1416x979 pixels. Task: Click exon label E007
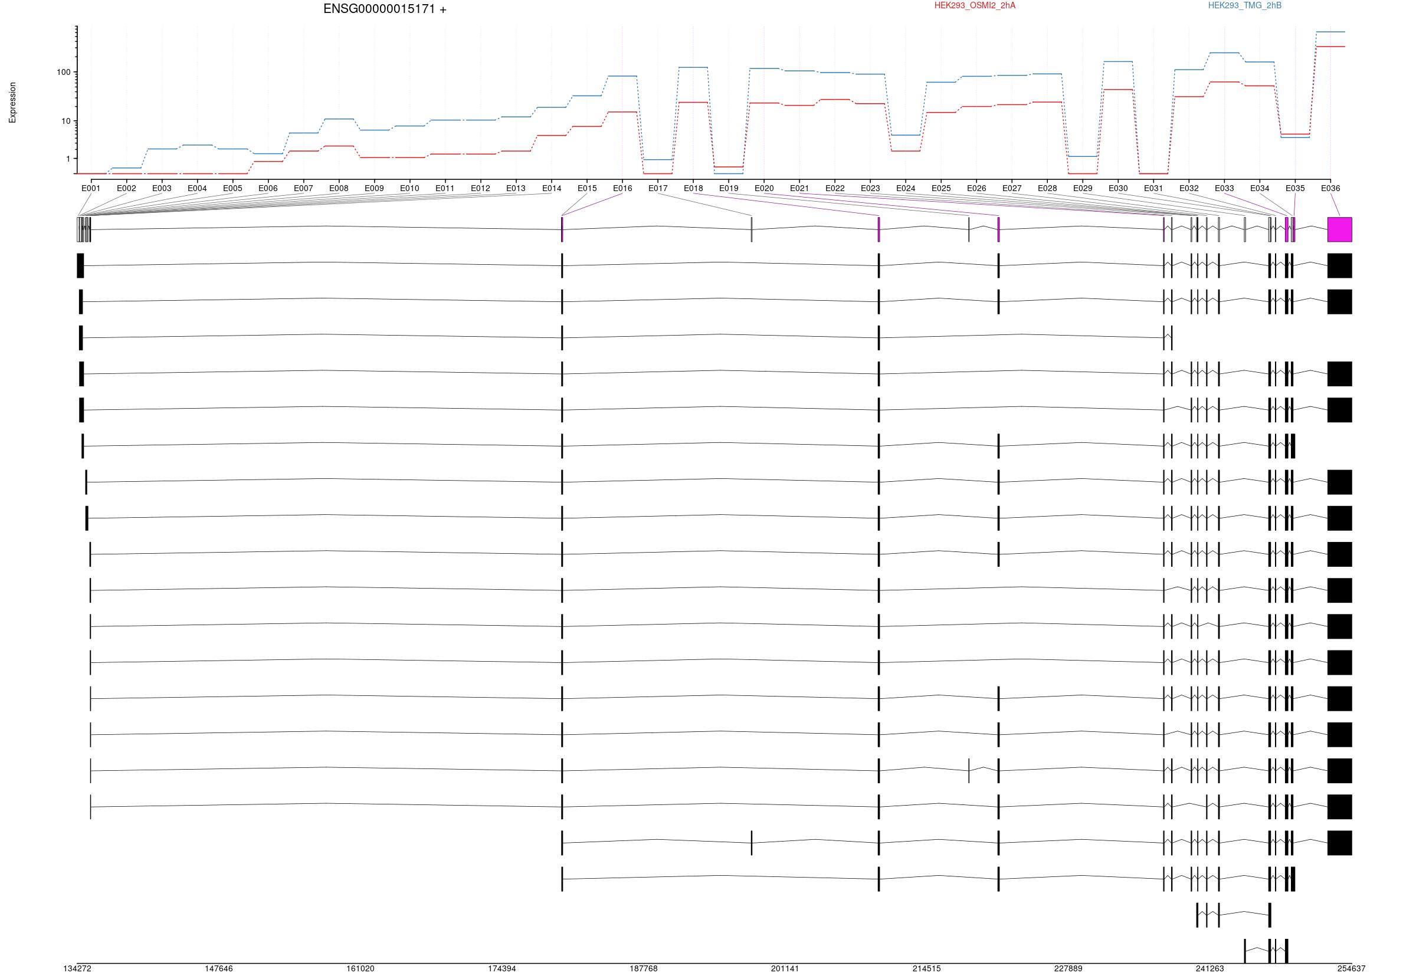[304, 188]
